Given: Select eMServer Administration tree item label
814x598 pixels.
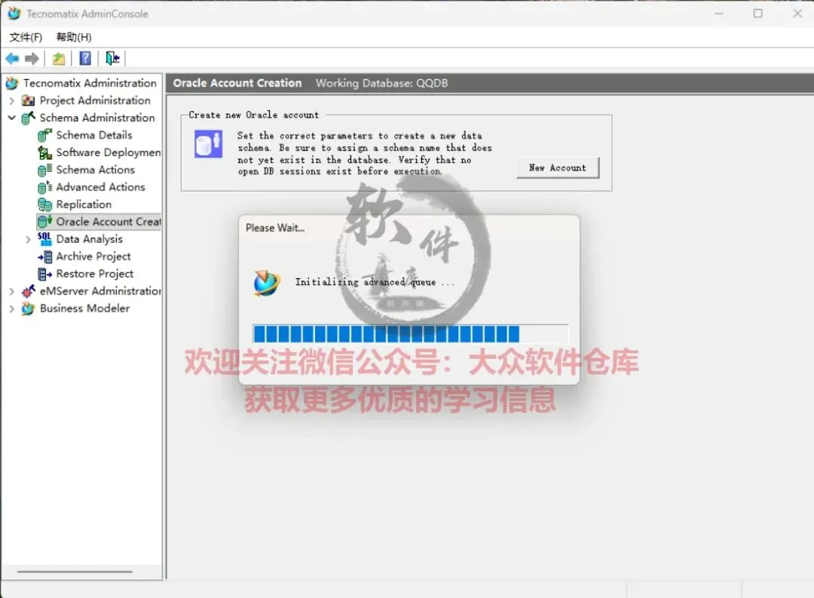Looking at the screenshot, I should (100, 291).
